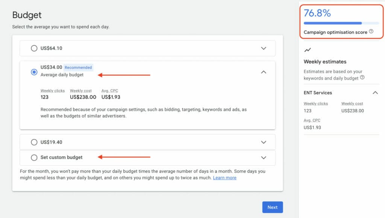The width and height of the screenshot is (385, 218).
Task: Select the Set custom budget radio
Action: tap(34, 158)
